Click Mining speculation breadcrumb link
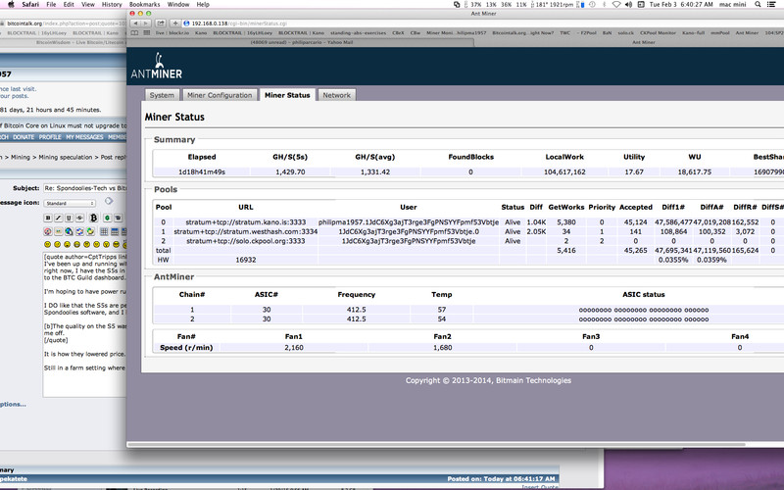Image resolution: width=784 pixels, height=490 pixels. [66, 157]
